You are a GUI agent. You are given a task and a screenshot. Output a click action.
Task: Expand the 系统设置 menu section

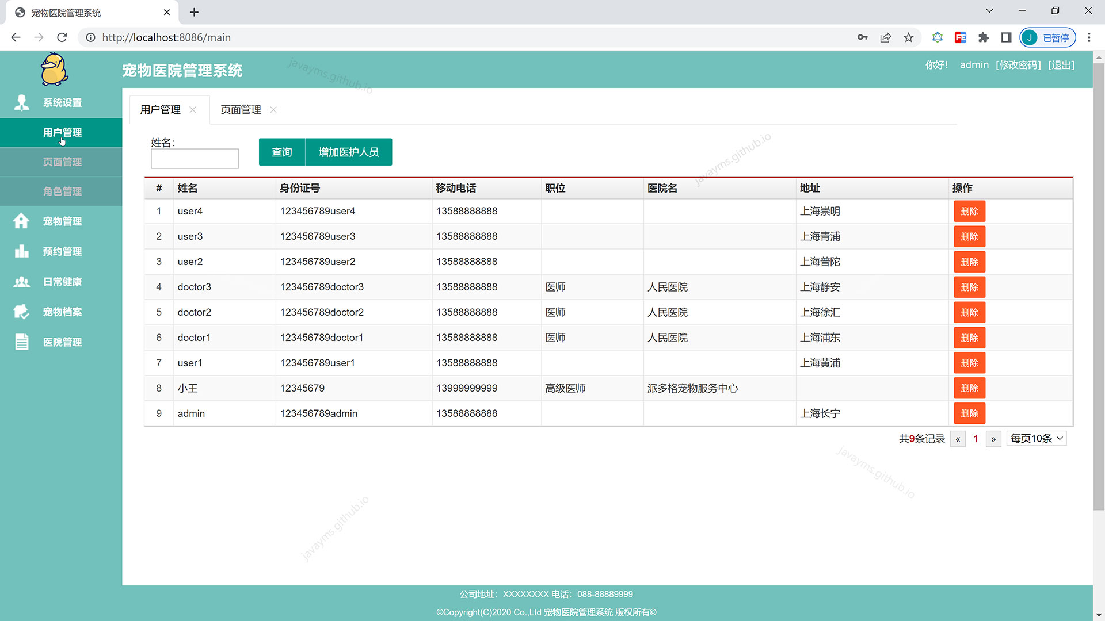tap(61, 103)
